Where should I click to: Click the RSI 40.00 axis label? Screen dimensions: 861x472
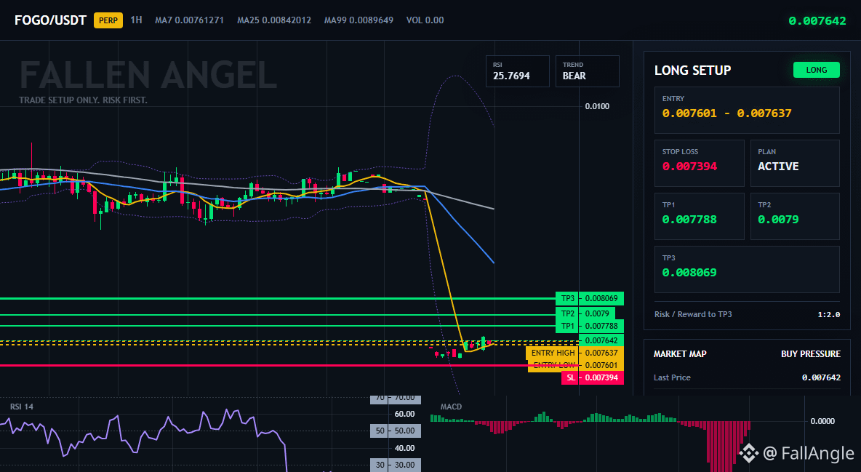pos(405,448)
